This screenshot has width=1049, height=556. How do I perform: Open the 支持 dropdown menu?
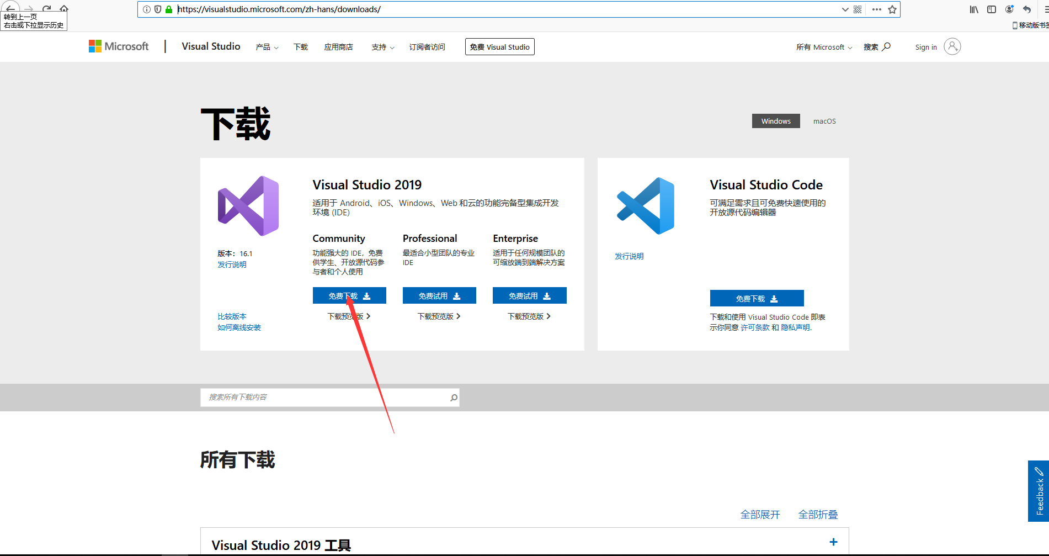[x=383, y=47]
